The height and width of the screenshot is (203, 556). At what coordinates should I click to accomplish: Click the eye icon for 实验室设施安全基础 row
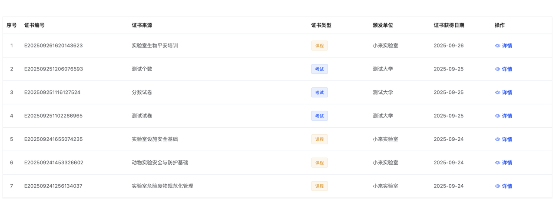point(497,140)
